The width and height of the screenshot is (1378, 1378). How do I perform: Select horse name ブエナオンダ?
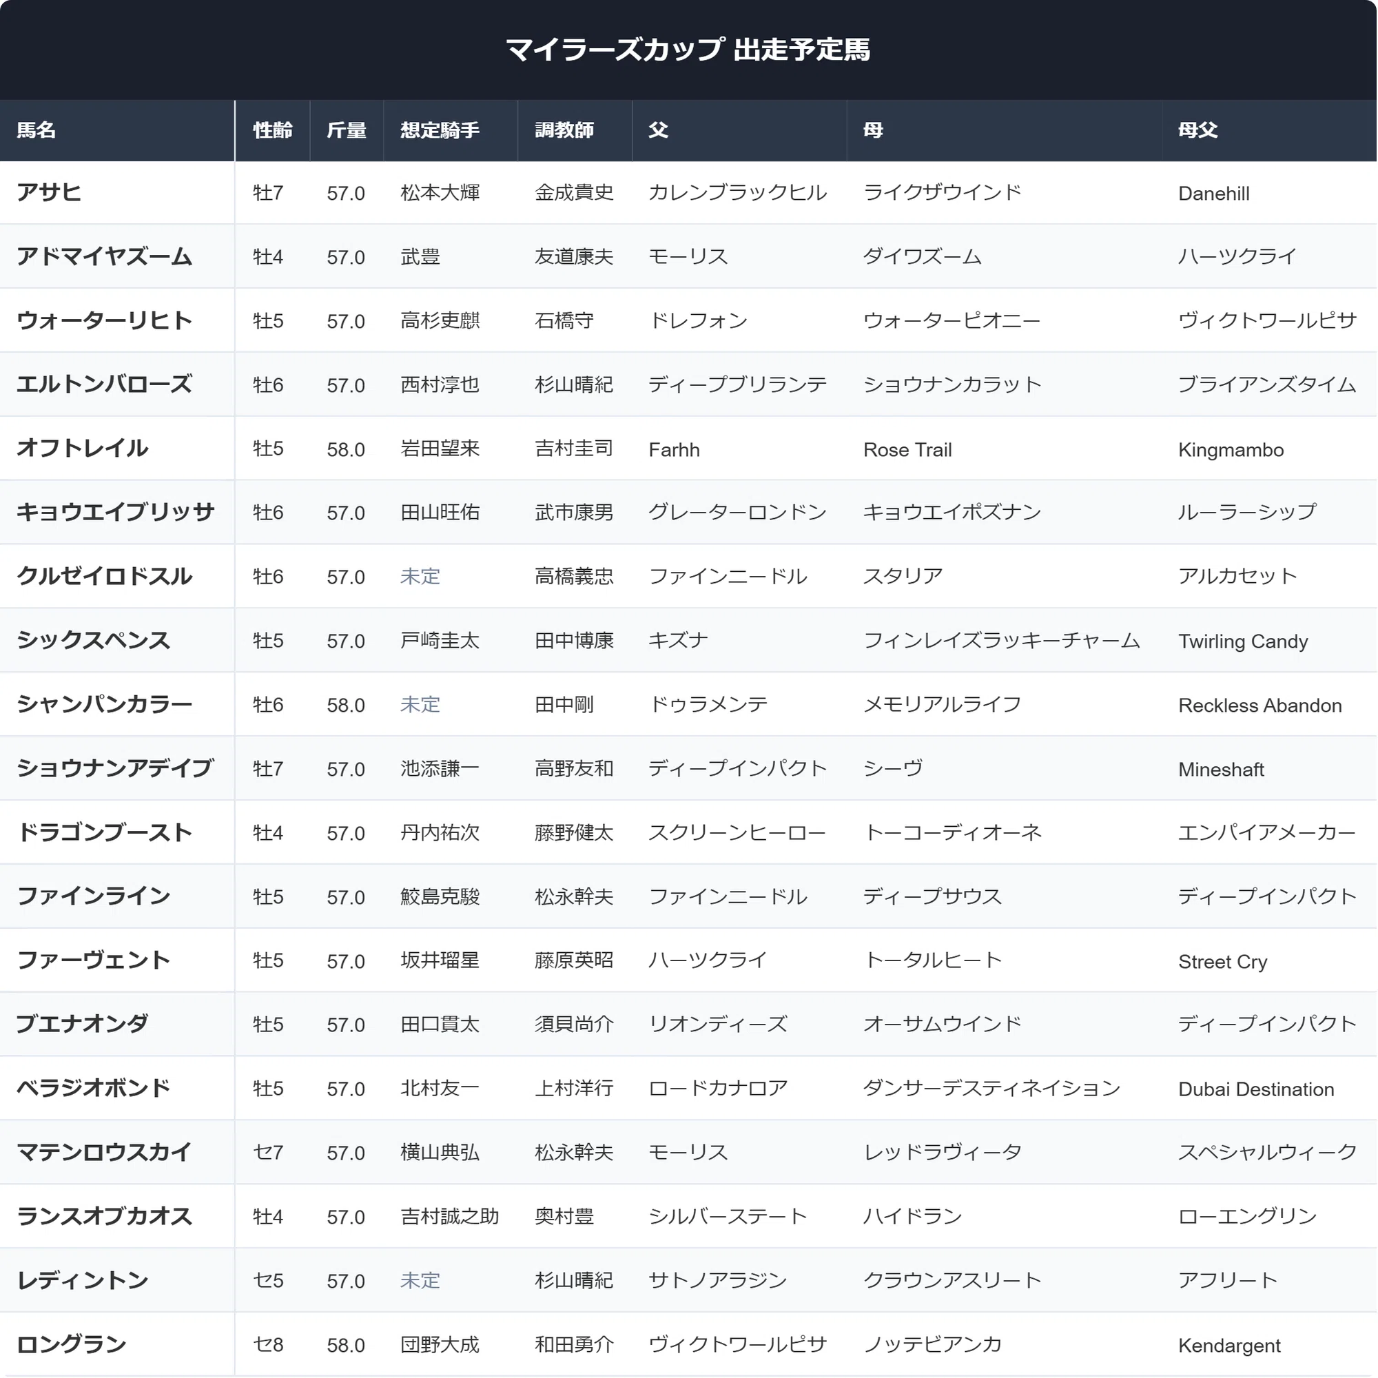pos(82,1025)
